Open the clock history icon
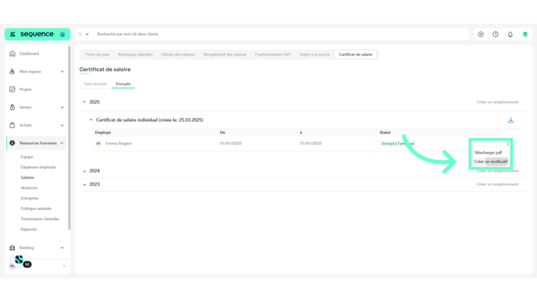 (x=496, y=34)
